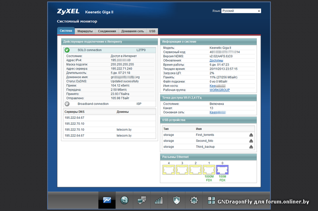Click the green check icon of SOLO connection
Viewport: 318px width, 211px height.
tap(67, 50)
